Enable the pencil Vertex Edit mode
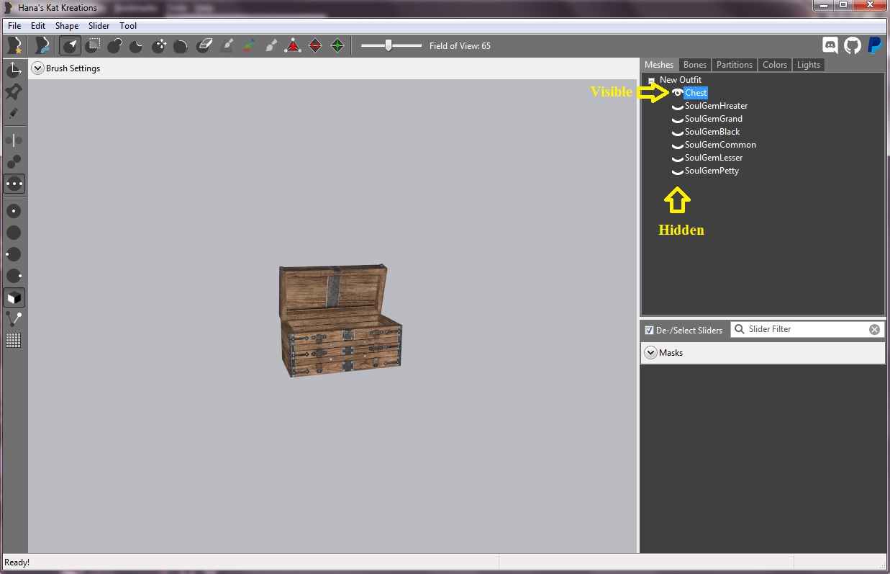890x574 pixels. [14, 113]
